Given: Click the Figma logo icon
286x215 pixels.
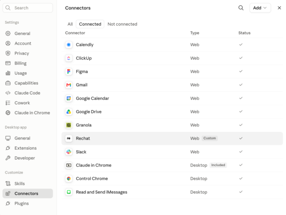Looking at the screenshot, I should (69, 71).
